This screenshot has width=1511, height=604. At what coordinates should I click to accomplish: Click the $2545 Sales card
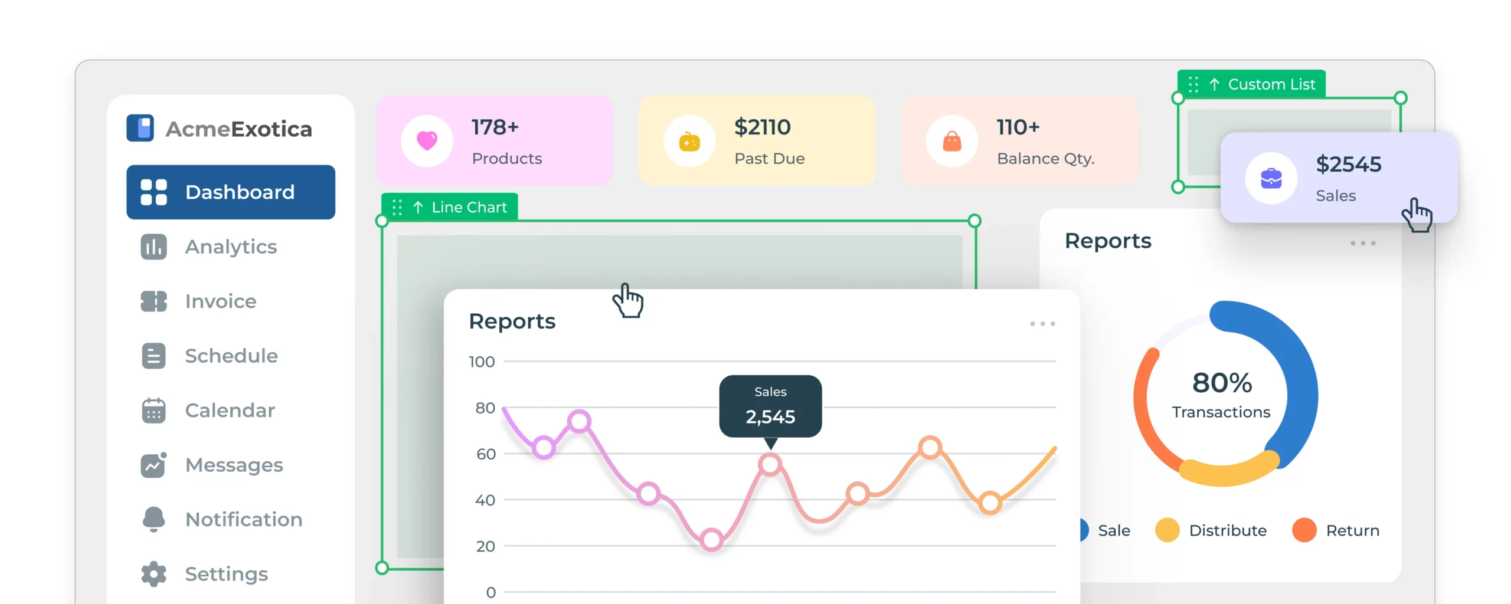[1339, 178]
